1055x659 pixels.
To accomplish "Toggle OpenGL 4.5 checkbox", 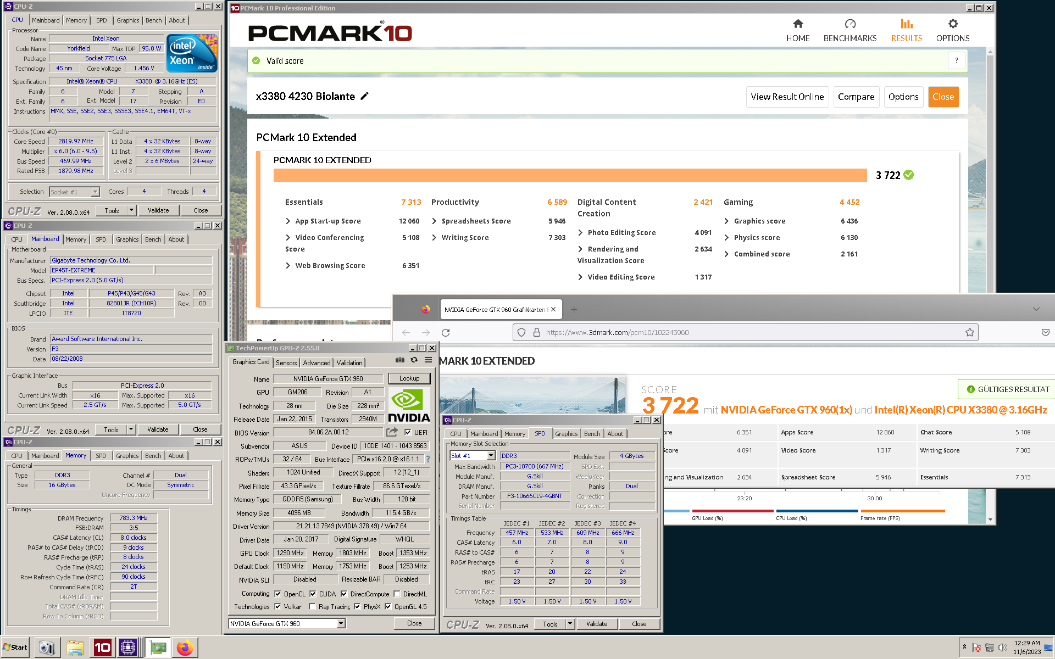I will (388, 606).
